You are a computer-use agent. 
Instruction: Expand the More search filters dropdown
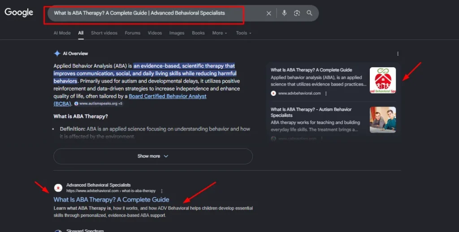(x=219, y=33)
